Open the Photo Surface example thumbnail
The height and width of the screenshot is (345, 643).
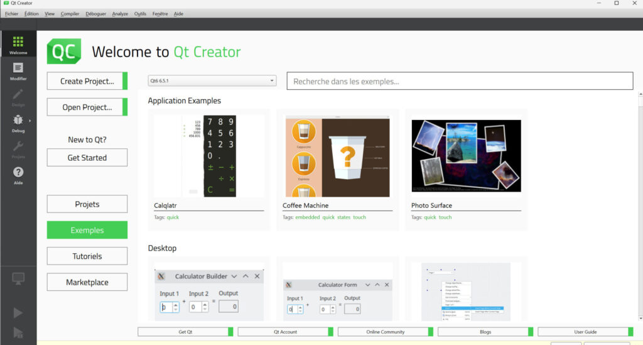tap(467, 156)
